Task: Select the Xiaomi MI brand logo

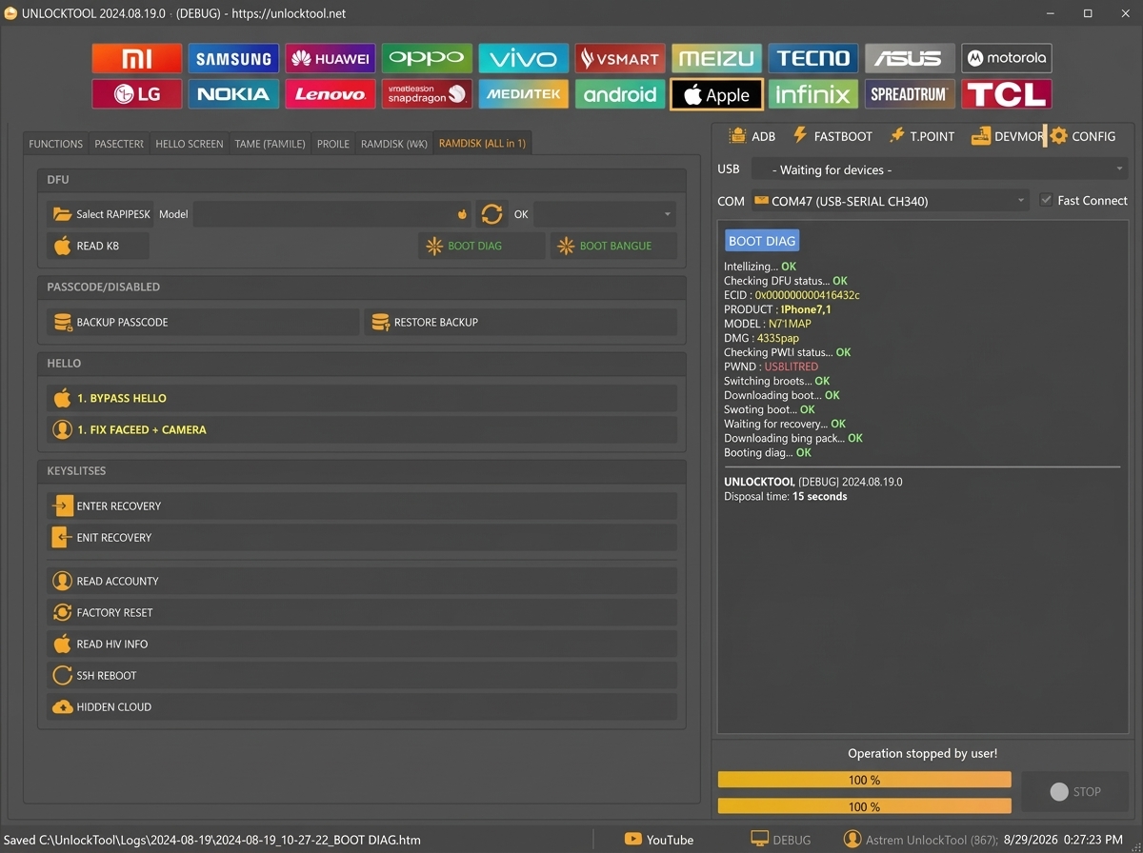Action: [x=137, y=58]
